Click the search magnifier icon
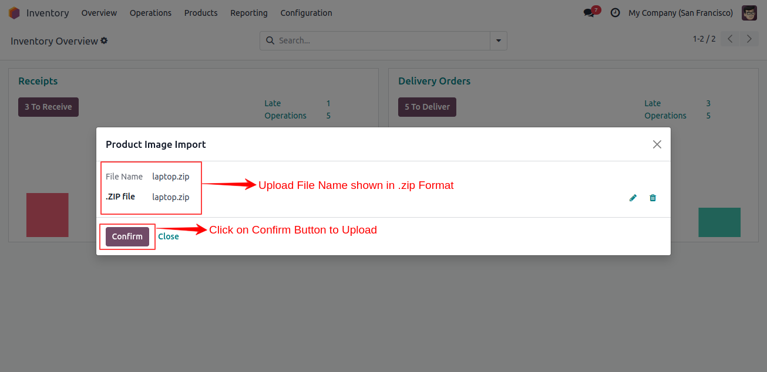 [x=270, y=40]
